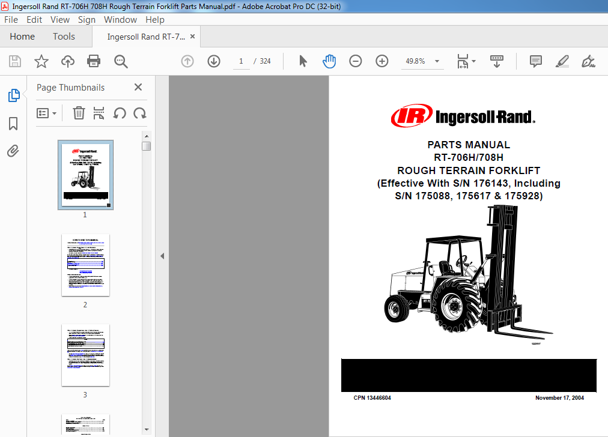Click the cloud upload icon
This screenshot has width=608, height=437.
pyautogui.click(x=68, y=61)
